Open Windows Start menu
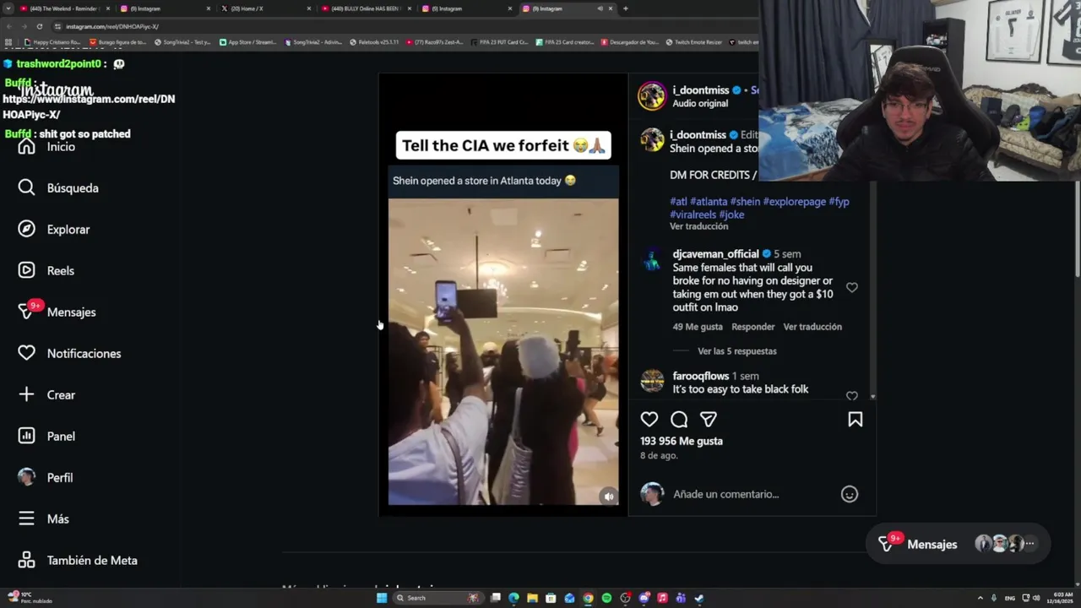The width and height of the screenshot is (1081, 608). (382, 598)
